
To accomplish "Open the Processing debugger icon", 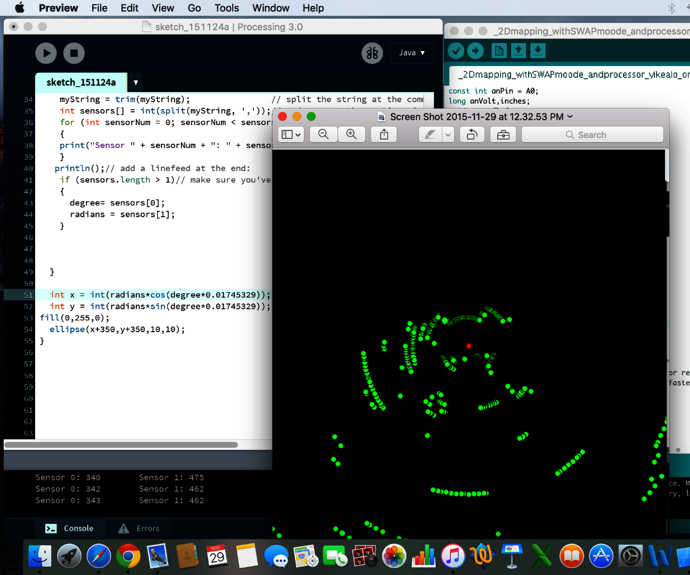I will coord(372,53).
